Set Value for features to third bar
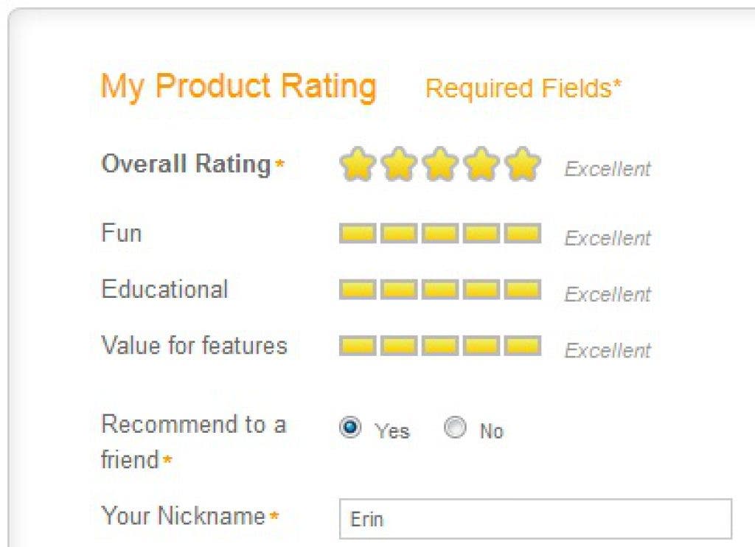Screen dimensions: 755x547 click(x=440, y=345)
